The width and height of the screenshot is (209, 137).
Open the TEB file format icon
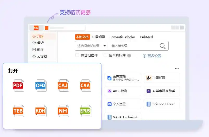pyautogui.click(x=18, y=111)
